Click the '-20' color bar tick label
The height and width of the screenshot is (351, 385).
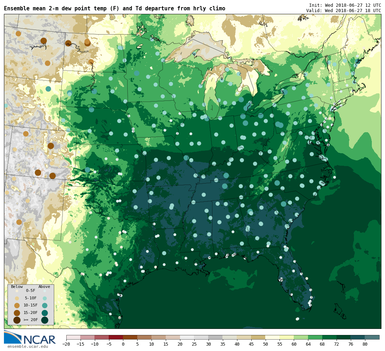66,344
